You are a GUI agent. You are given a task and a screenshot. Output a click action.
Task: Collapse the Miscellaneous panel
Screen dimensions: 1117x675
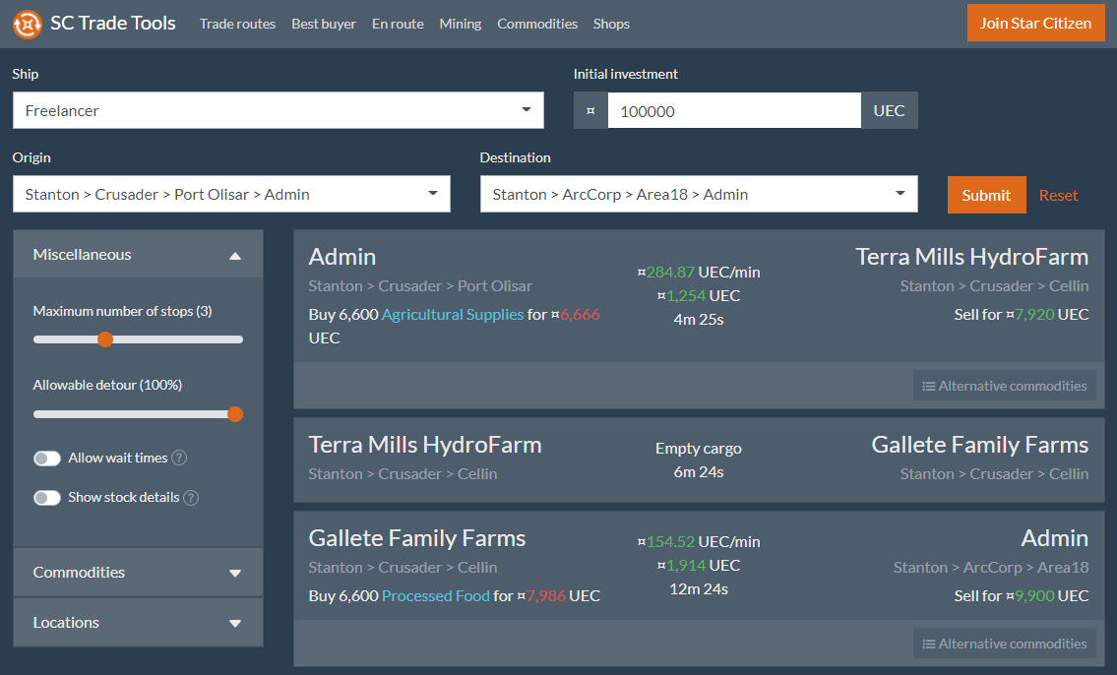[x=138, y=254]
